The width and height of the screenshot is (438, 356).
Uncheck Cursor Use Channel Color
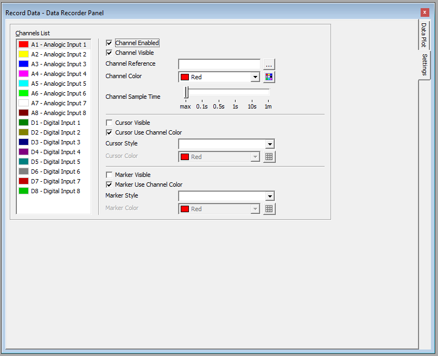click(109, 132)
